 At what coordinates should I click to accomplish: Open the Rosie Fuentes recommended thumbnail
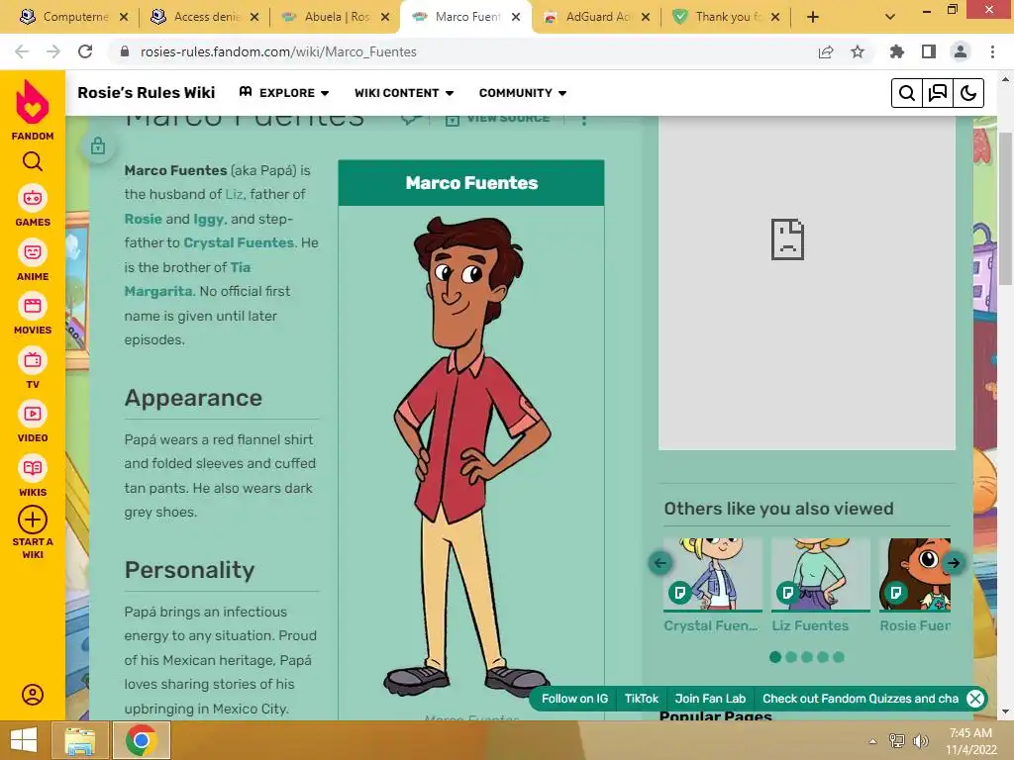(915, 575)
